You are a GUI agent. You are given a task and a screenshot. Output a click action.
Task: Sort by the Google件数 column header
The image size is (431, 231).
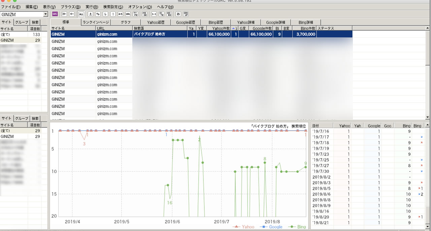click(x=260, y=28)
